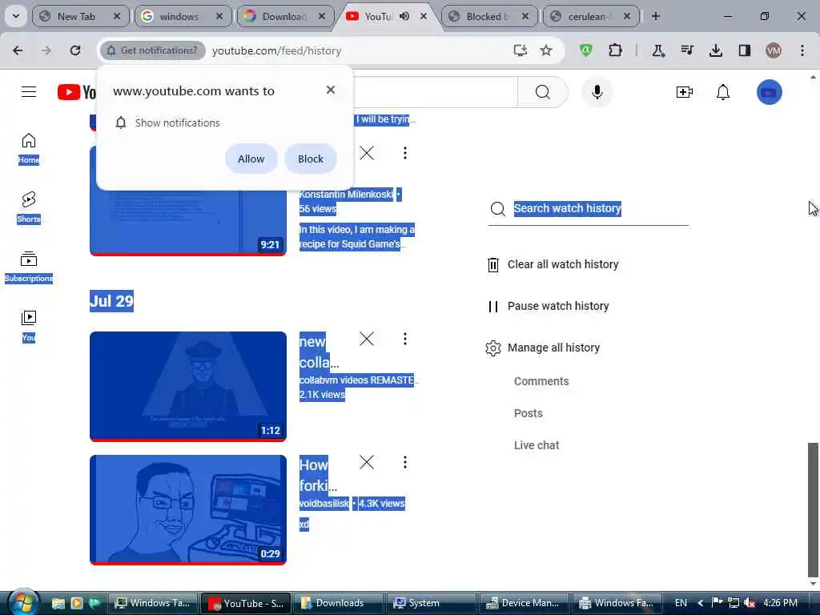Open the Create video icon
This screenshot has height=615, width=820.
[x=684, y=92]
